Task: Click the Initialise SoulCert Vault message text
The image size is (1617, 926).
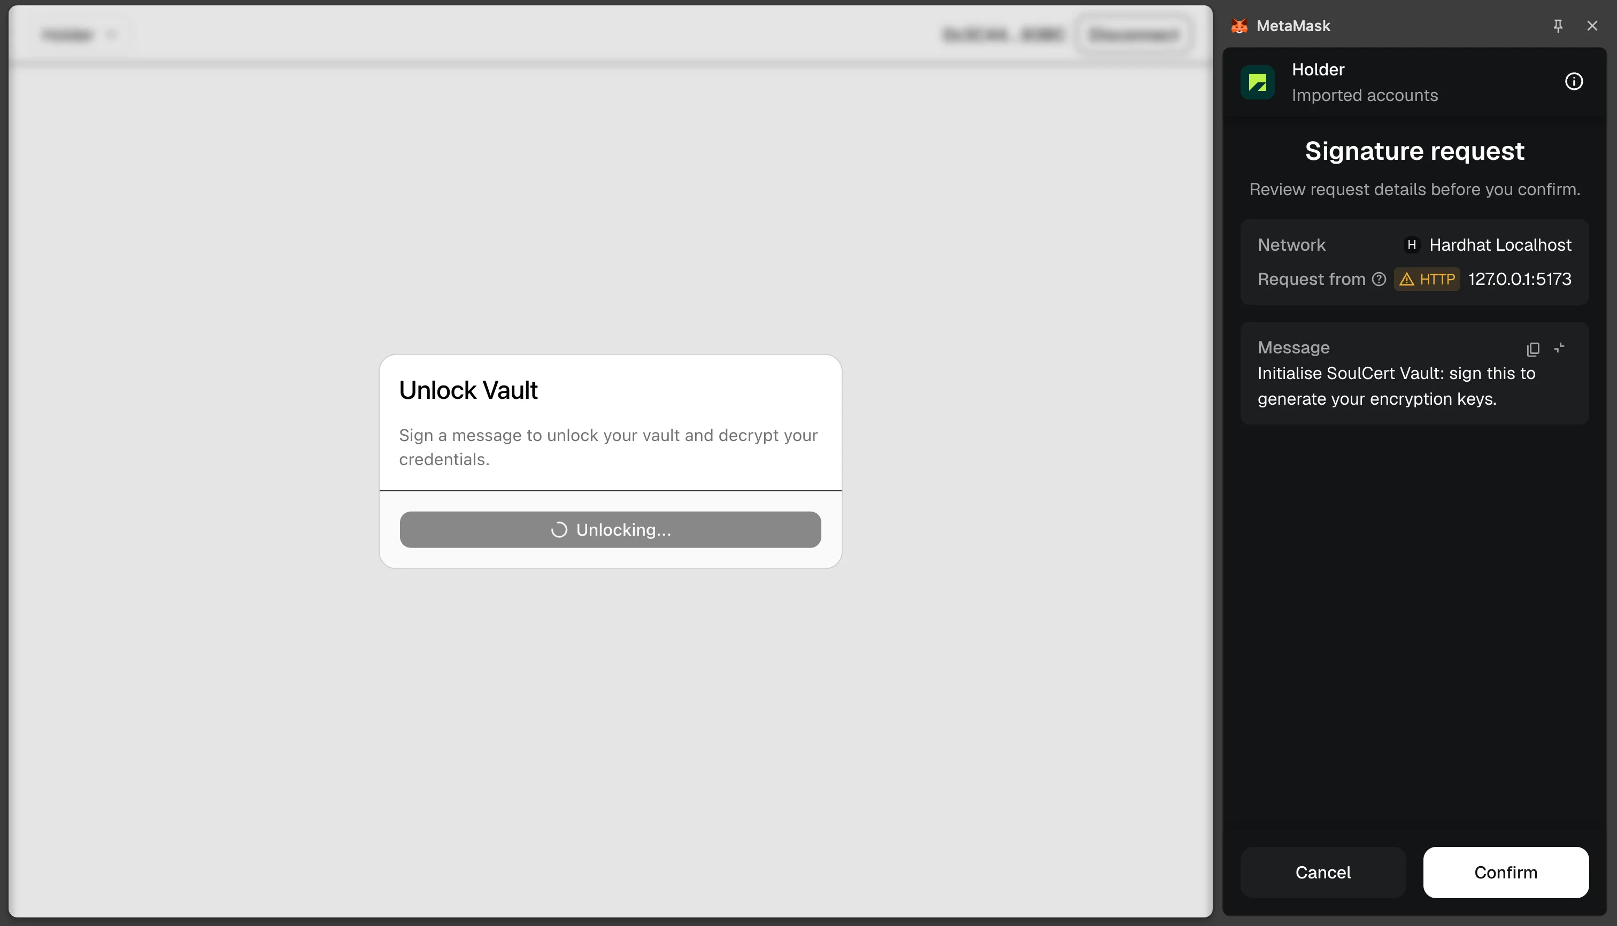Action: click(x=1396, y=386)
